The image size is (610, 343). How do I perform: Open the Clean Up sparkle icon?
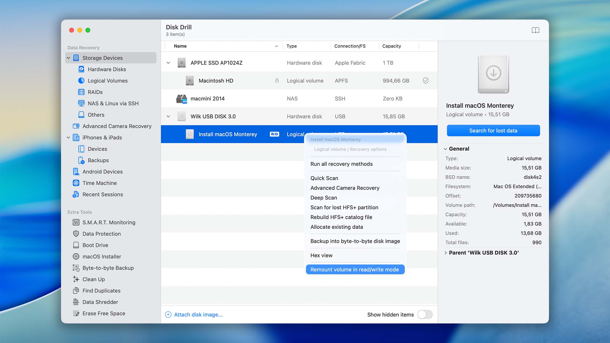[x=76, y=279]
